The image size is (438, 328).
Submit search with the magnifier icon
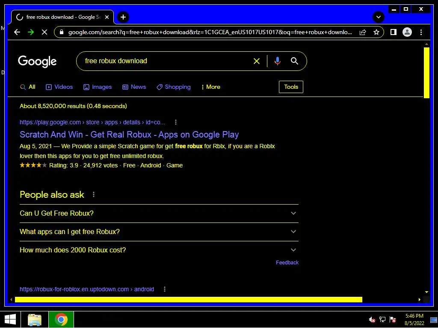click(x=294, y=61)
